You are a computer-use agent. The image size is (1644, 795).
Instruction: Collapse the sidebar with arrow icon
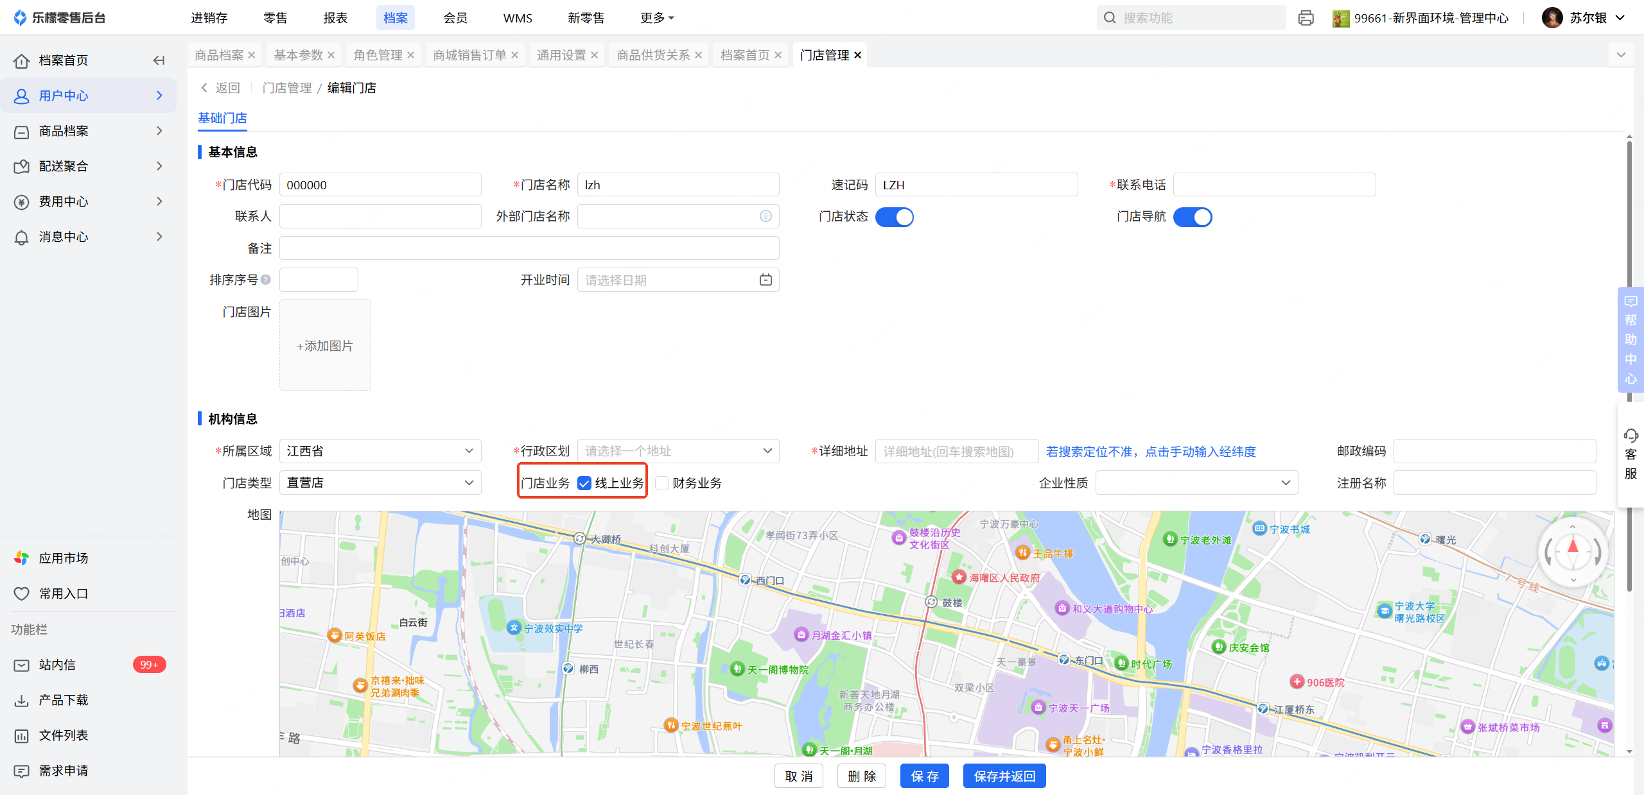pyautogui.click(x=159, y=60)
